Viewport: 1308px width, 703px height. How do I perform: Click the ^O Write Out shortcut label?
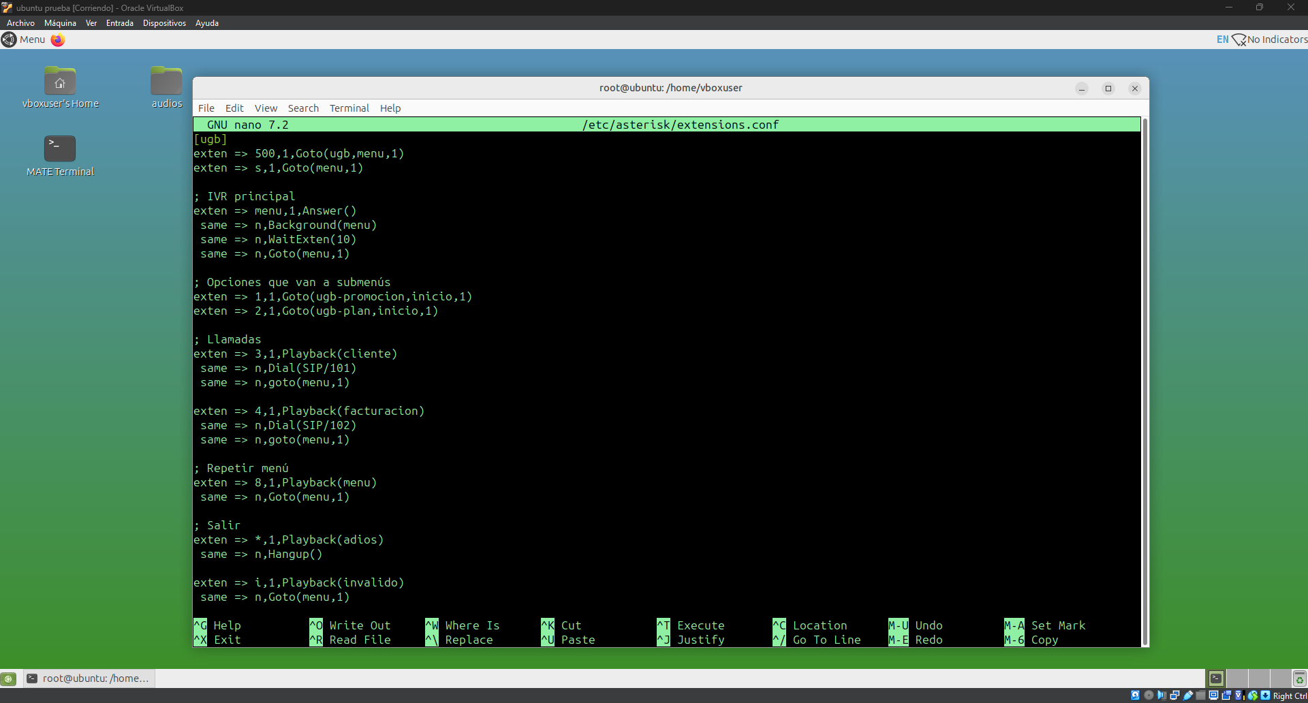click(x=350, y=625)
